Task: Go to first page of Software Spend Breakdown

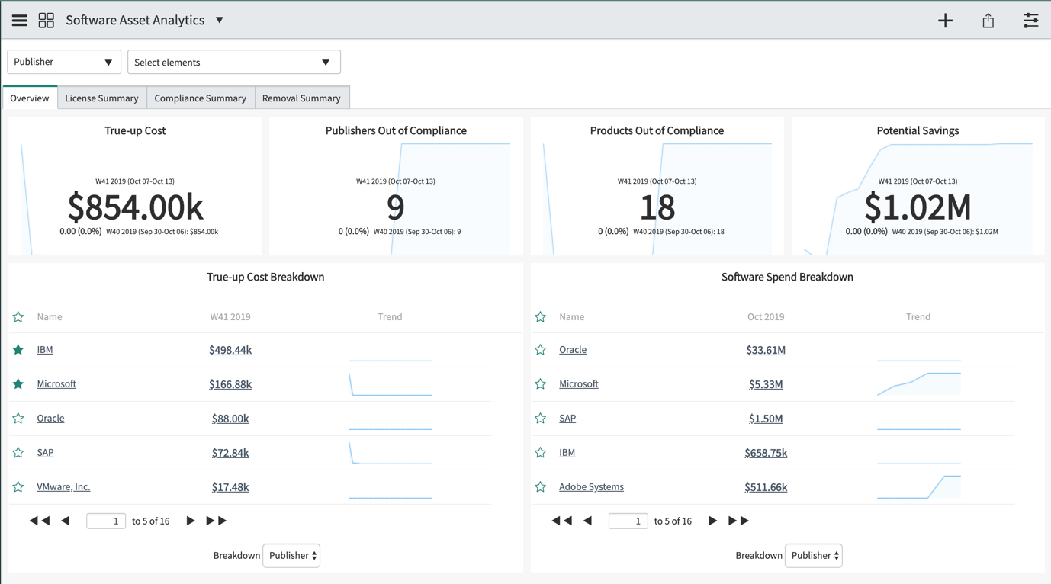Action: point(562,521)
